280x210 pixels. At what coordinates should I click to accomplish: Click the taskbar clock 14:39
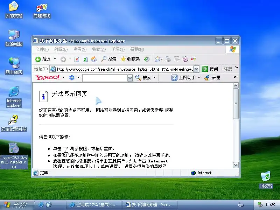point(270,205)
